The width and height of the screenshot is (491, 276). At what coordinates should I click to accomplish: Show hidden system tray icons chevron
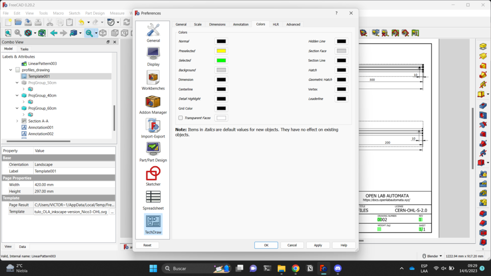[401, 268]
